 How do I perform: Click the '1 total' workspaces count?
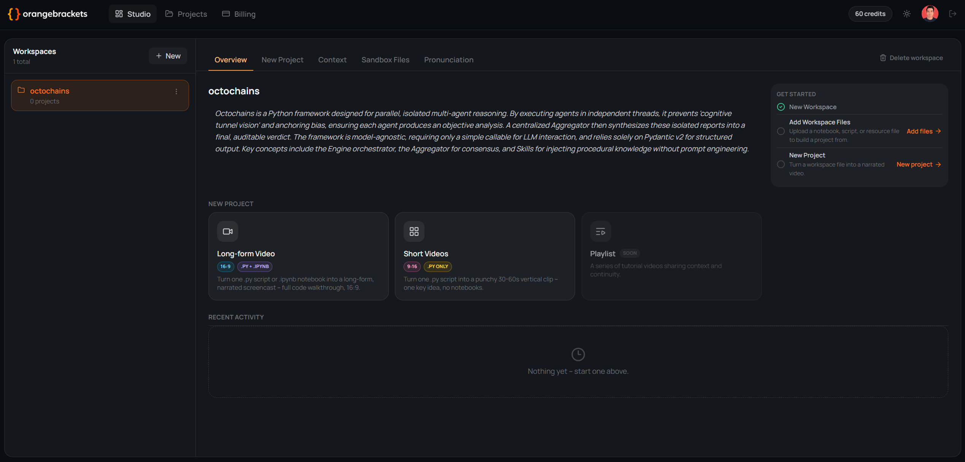[x=21, y=62]
